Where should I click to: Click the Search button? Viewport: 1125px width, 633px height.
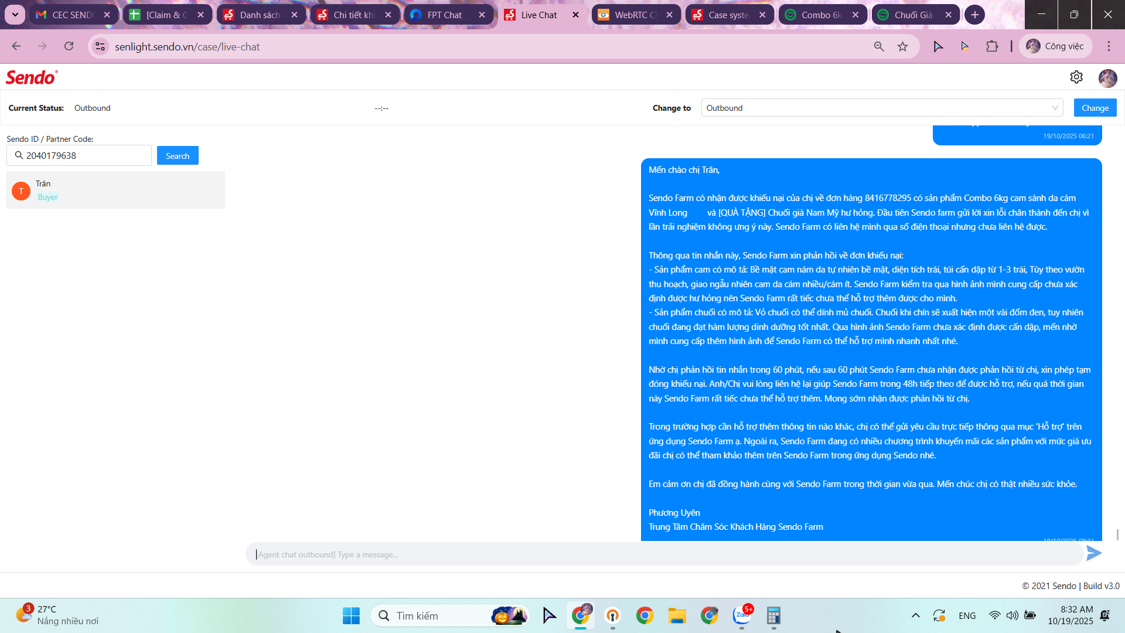click(x=178, y=156)
